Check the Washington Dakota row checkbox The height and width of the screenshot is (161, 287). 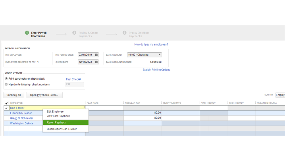[6, 123]
